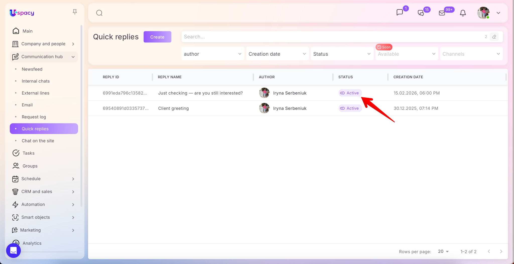Open the Client greeting reply
Image resolution: width=514 pixels, height=264 pixels.
tap(173, 108)
